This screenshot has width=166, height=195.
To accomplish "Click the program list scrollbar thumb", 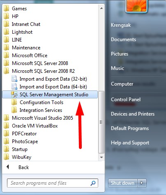I will click(101, 122).
